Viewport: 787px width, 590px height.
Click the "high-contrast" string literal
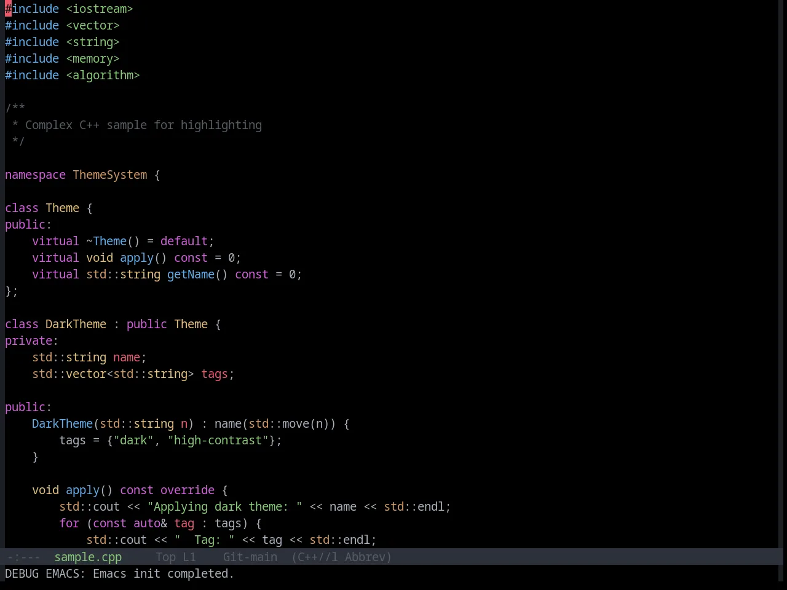[x=218, y=440]
